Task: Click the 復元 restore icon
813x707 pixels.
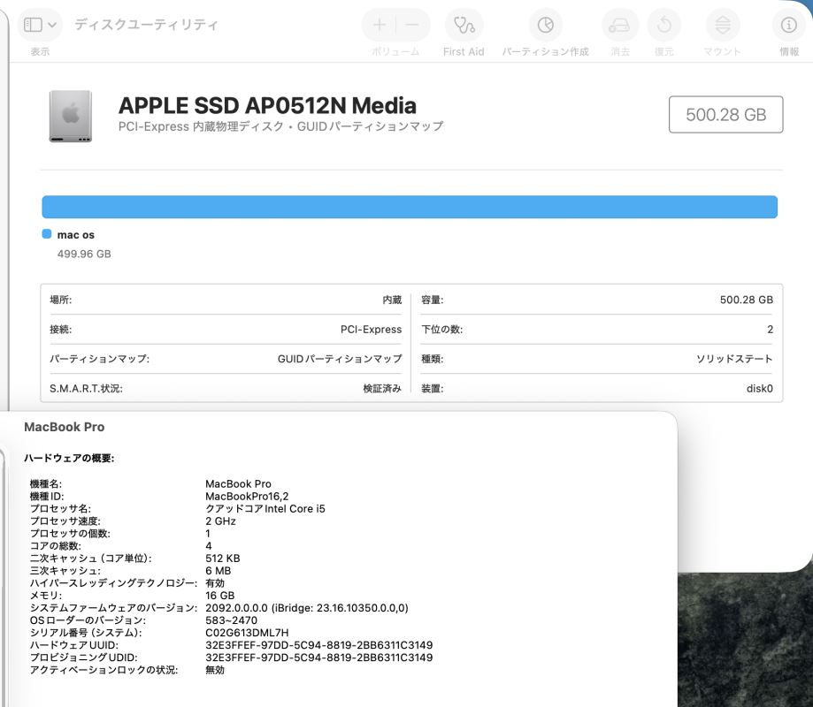Action: click(663, 26)
